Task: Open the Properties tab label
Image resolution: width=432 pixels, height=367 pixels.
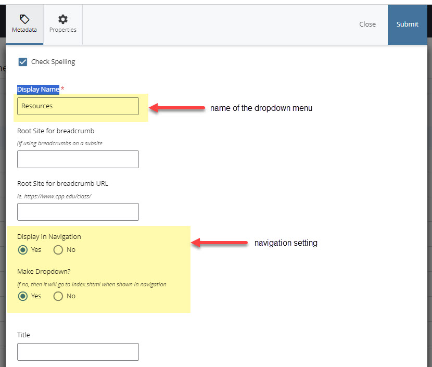Action: [63, 30]
